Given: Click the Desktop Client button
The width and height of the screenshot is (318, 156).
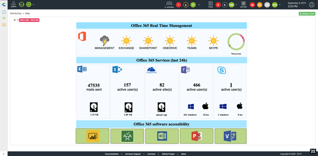Looking at the screenshot, I should click(307, 14).
